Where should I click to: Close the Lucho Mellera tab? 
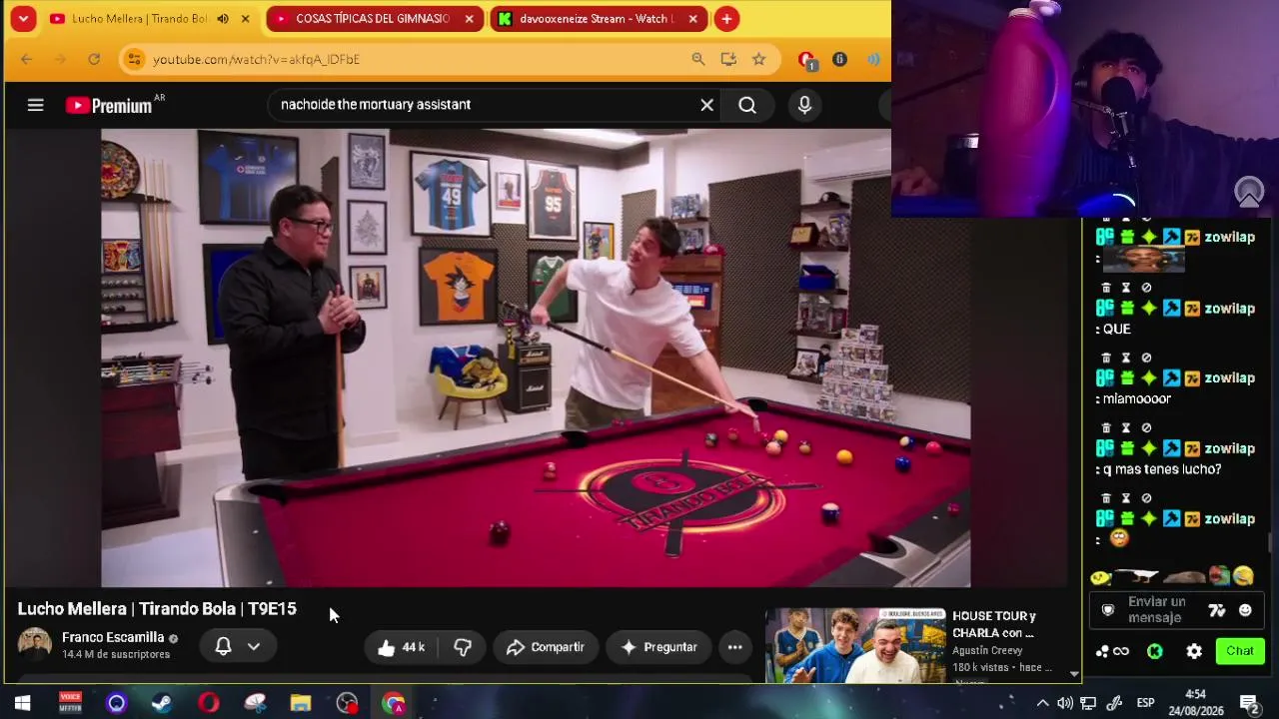(245, 19)
